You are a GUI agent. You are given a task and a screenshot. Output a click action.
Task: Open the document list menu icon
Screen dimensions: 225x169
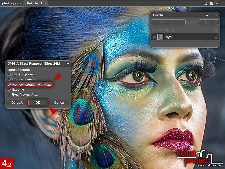(217, 3)
